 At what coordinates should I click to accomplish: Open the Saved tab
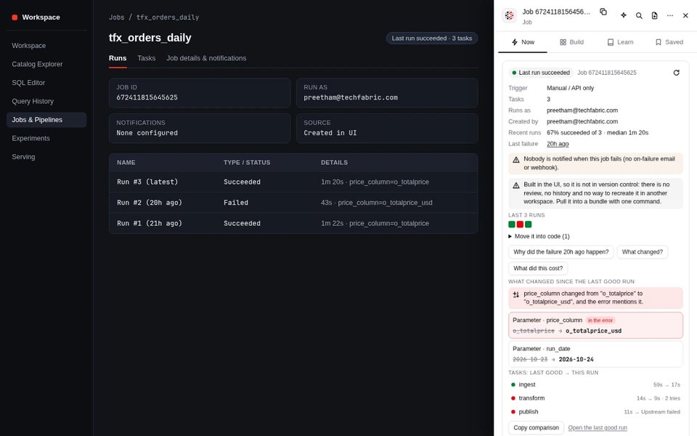pyautogui.click(x=669, y=42)
